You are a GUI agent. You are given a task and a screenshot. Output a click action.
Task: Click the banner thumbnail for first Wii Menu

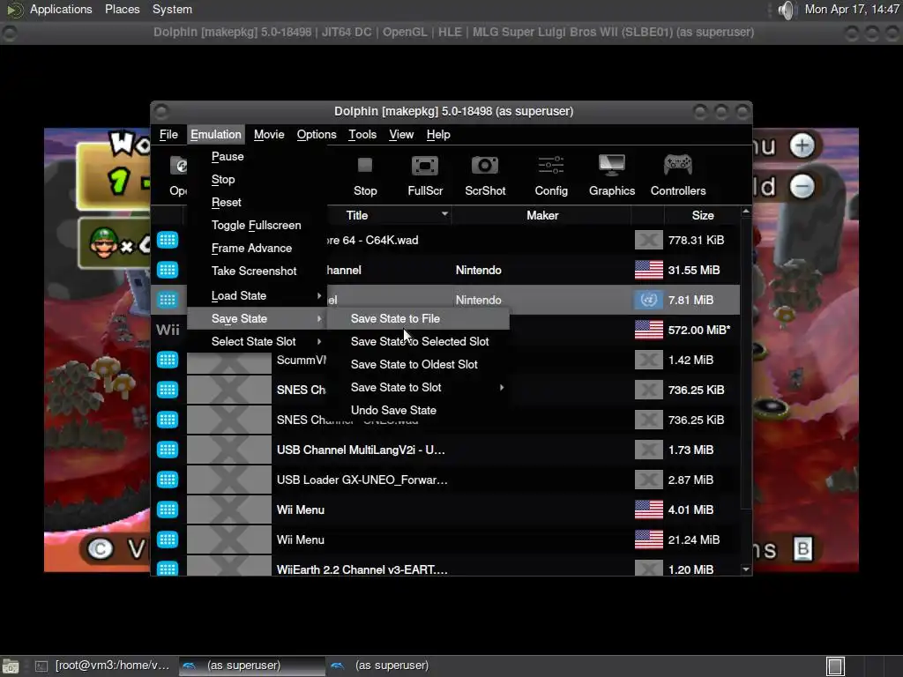point(228,509)
